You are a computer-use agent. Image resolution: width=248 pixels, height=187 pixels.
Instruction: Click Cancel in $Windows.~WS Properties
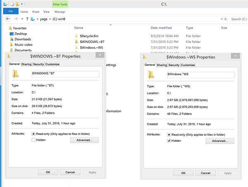click(205, 173)
